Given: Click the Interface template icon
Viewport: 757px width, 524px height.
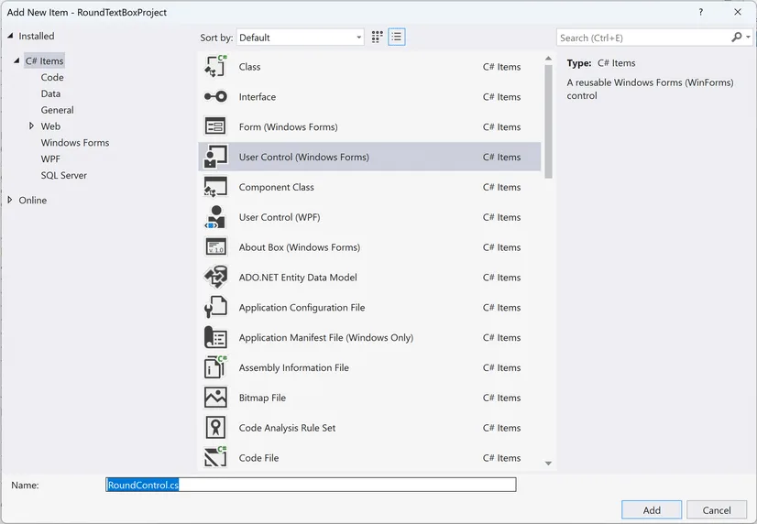Looking at the screenshot, I should coord(215,96).
